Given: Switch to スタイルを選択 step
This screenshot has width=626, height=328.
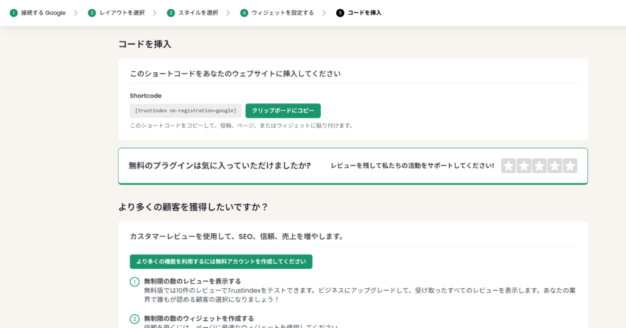Looking at the screenshot, I should [198, 13].
